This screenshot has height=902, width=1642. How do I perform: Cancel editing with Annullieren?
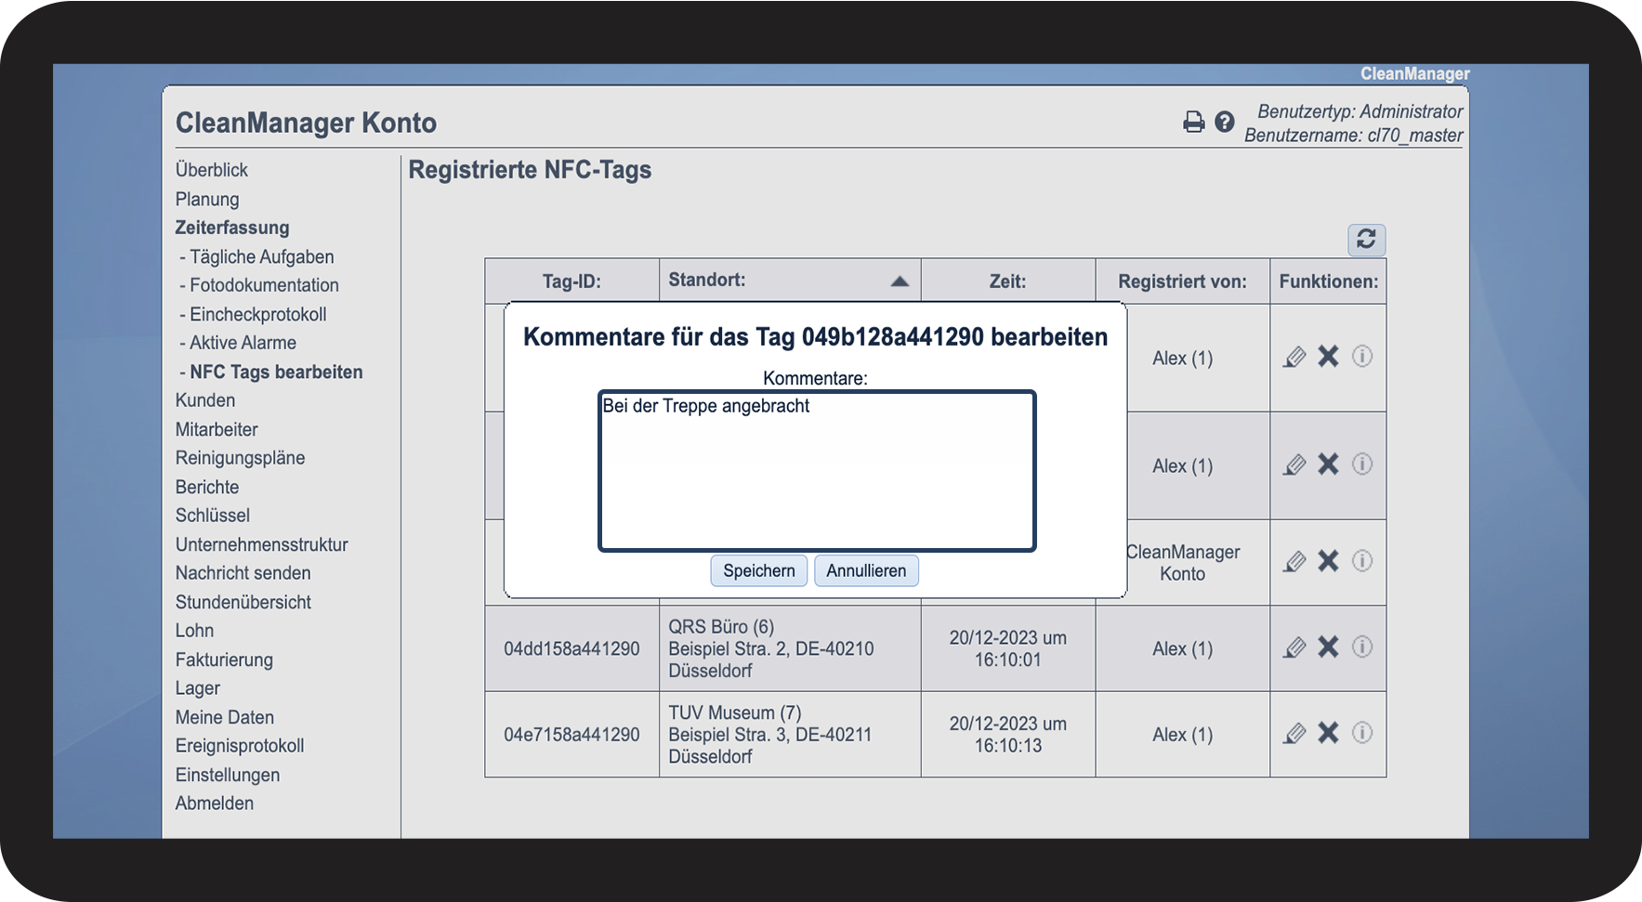866,570
